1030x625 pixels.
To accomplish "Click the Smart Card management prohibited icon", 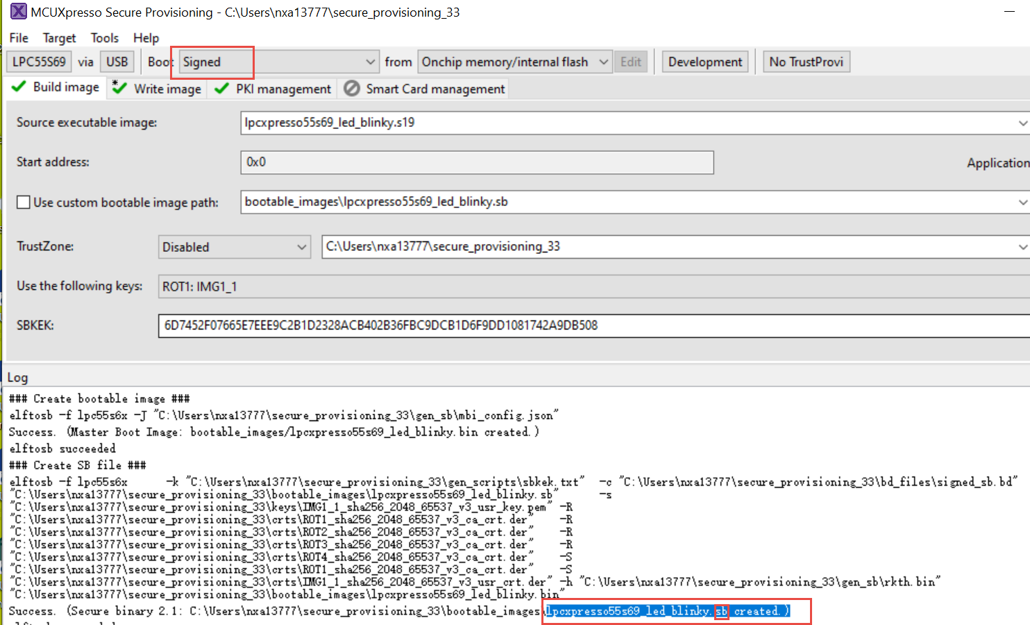I will [351, 88].
